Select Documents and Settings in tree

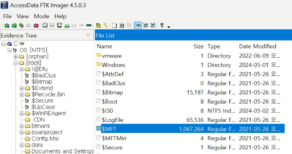[x=63, y=151]
